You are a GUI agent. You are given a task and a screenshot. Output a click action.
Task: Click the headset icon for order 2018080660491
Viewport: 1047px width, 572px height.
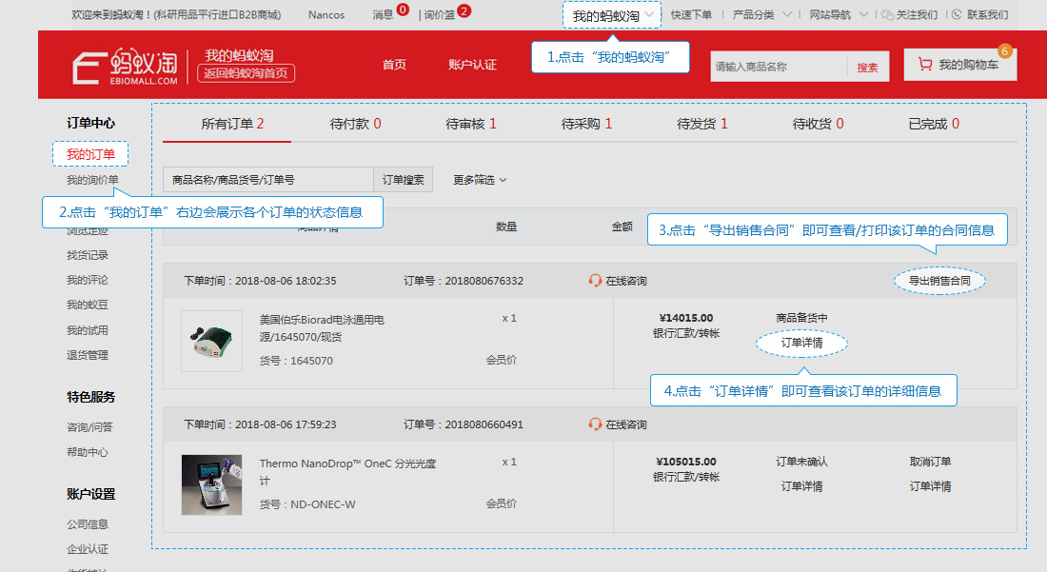coord(595,424)
